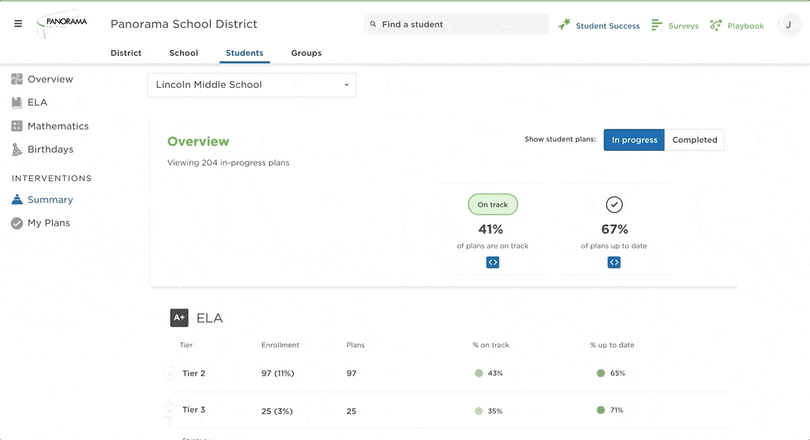Show In progress student plans

click(634, 140)
